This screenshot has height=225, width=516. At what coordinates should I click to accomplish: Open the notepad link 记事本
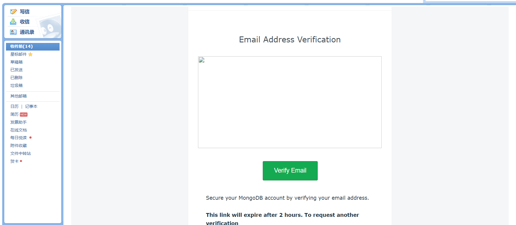coord(31,107)
